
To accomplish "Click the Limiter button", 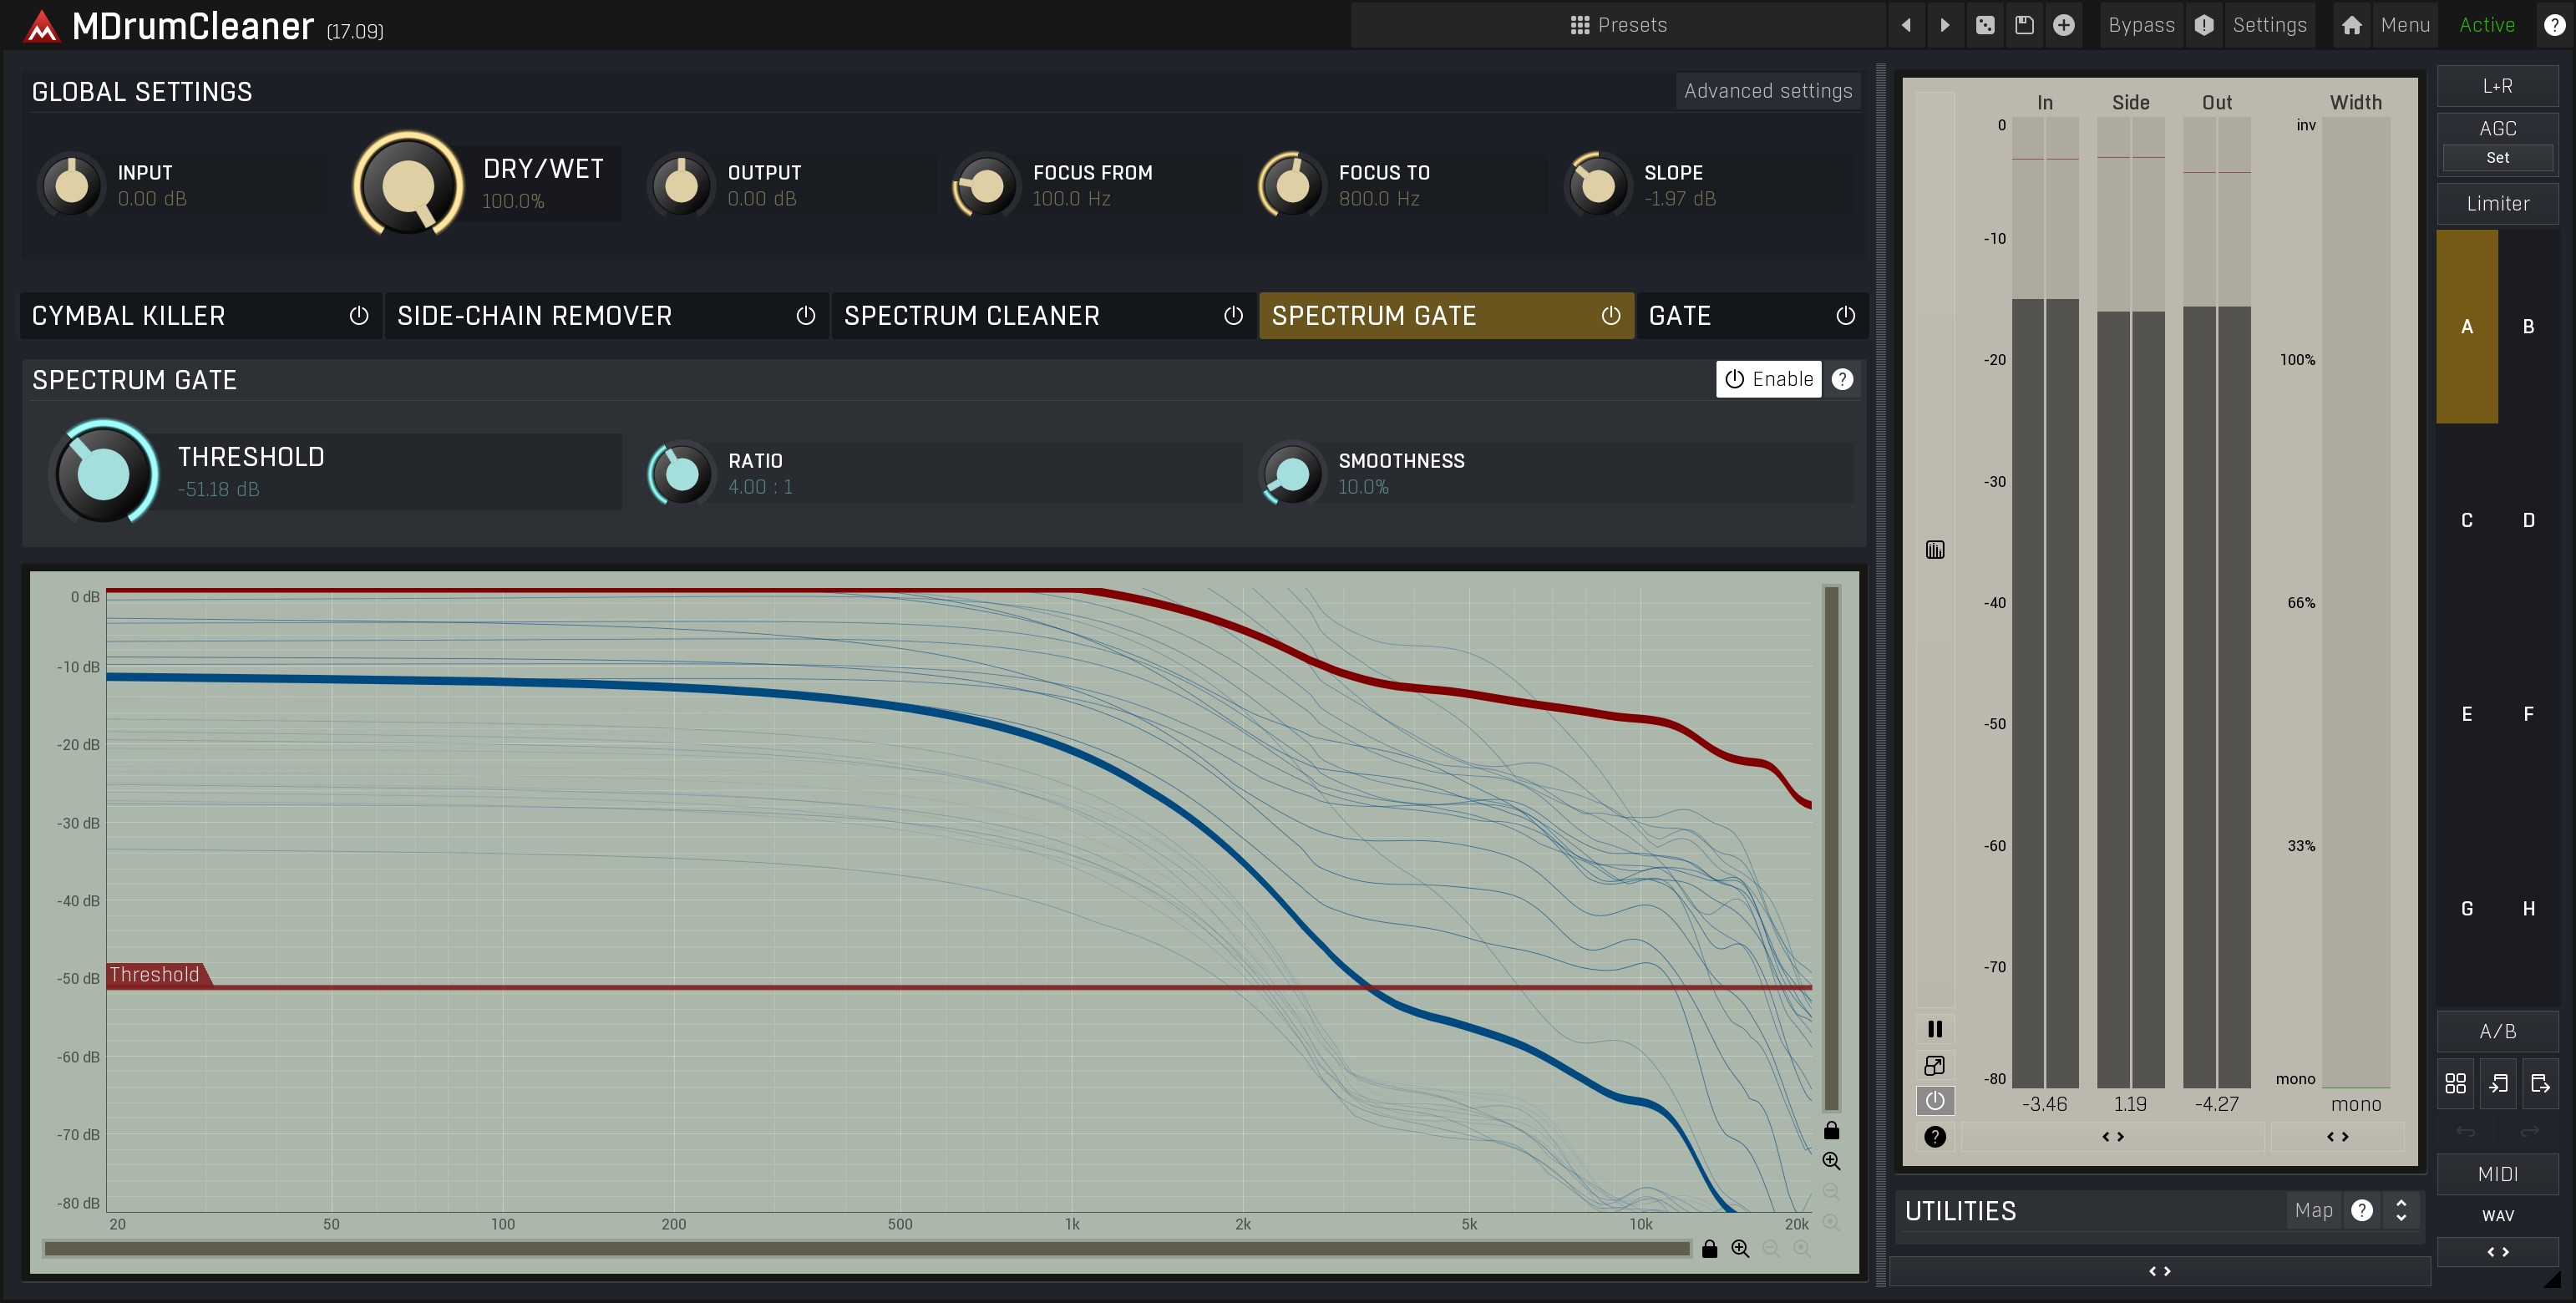I will point(2497,203).
